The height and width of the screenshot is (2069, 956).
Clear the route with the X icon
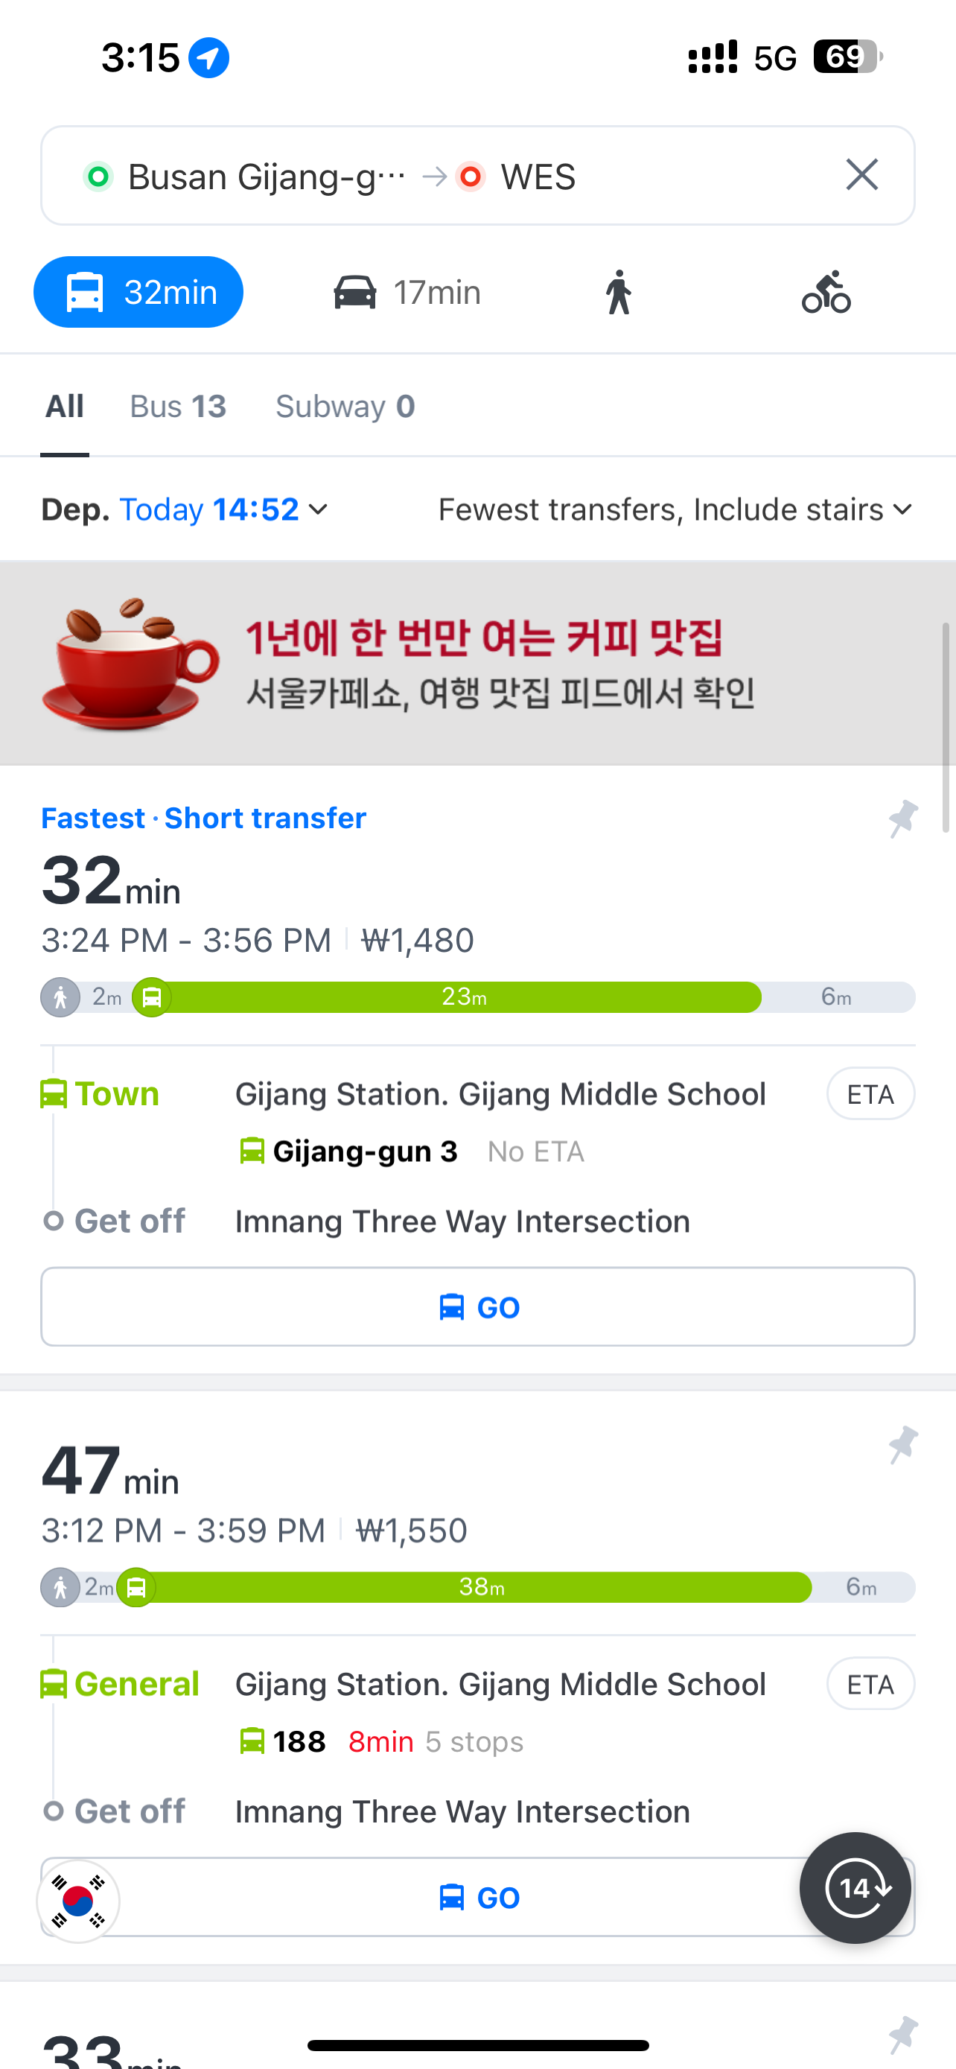861,175
